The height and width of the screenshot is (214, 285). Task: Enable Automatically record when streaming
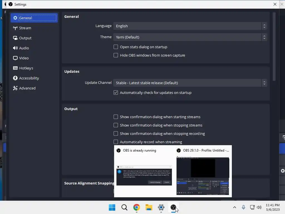click(116, 142)
